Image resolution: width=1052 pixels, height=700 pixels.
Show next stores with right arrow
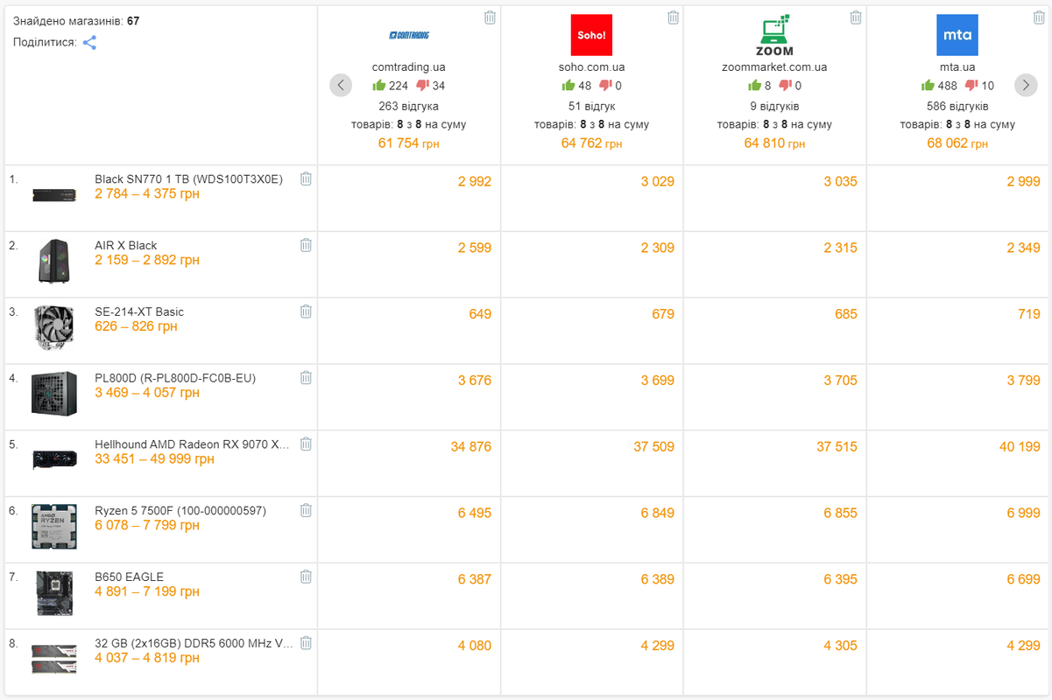coord(1026,85)
